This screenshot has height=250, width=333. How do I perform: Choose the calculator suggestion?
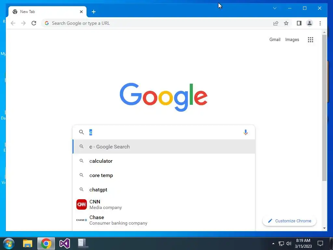pos(164,161)
